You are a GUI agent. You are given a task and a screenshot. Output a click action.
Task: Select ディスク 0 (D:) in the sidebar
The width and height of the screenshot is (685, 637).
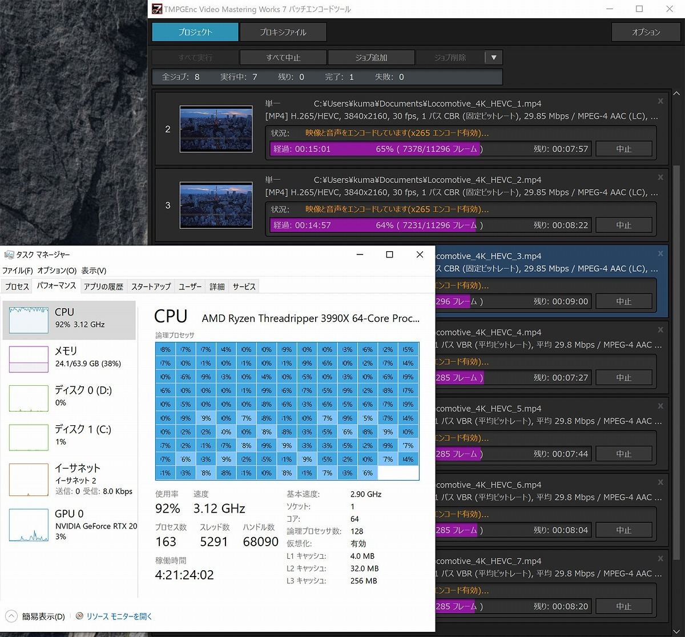69,398
